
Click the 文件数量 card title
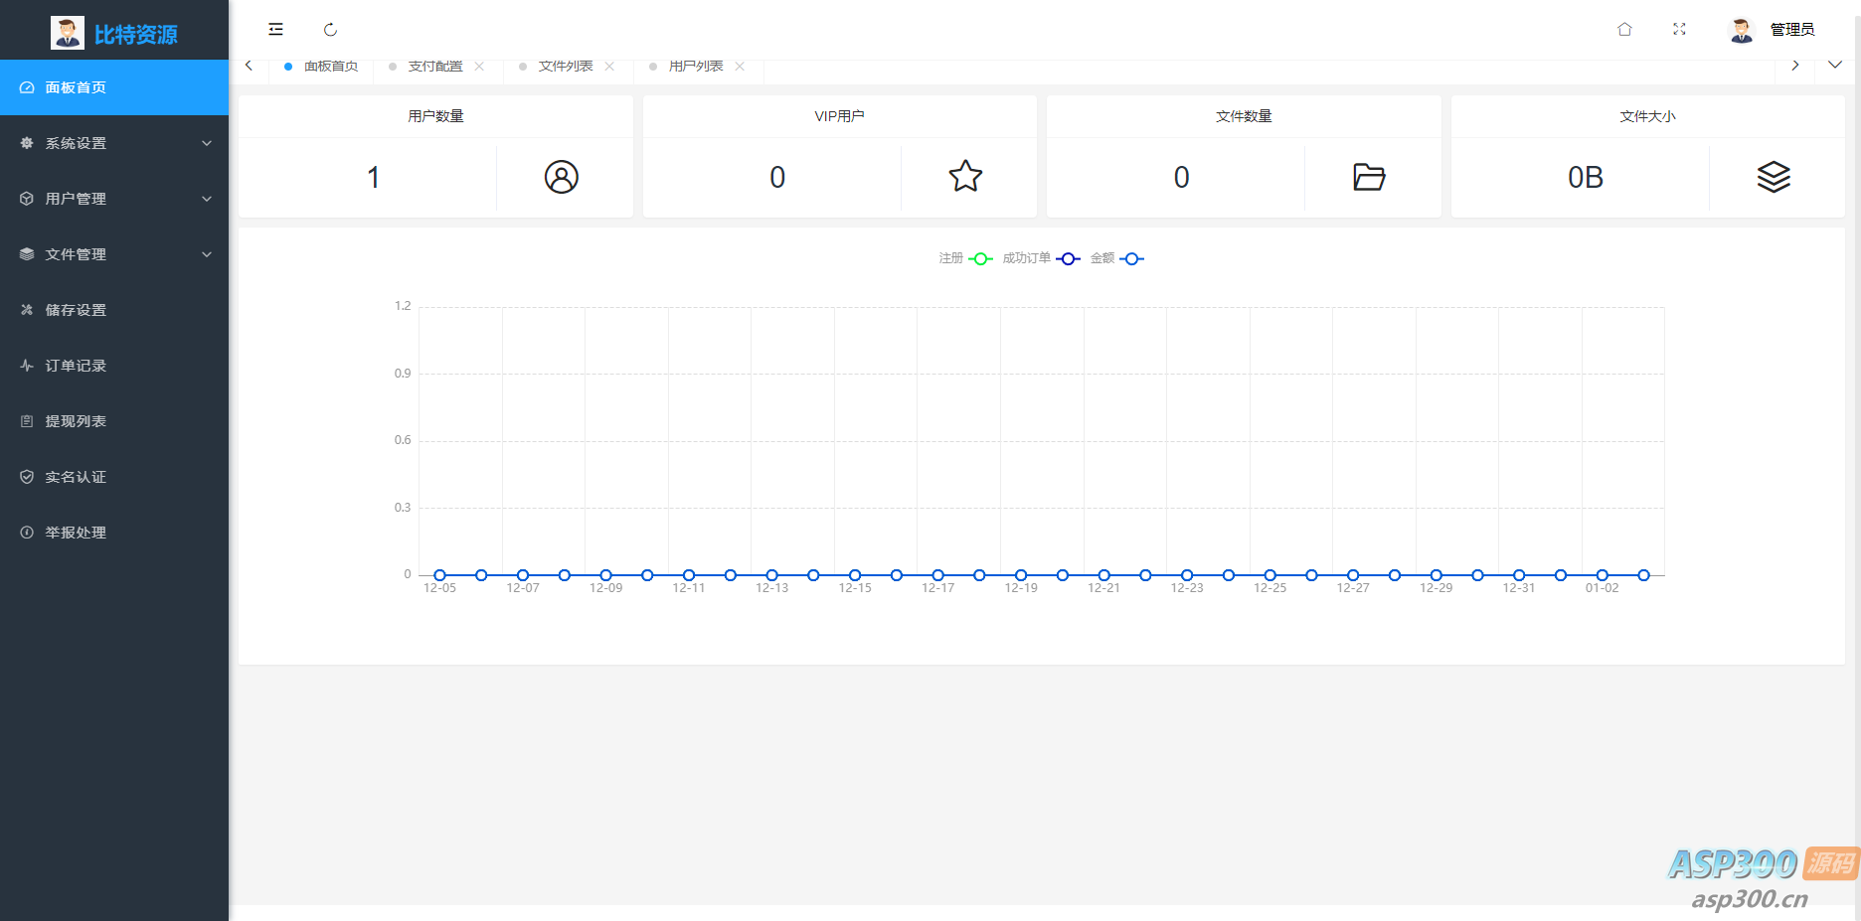(x=1244, y=116)
